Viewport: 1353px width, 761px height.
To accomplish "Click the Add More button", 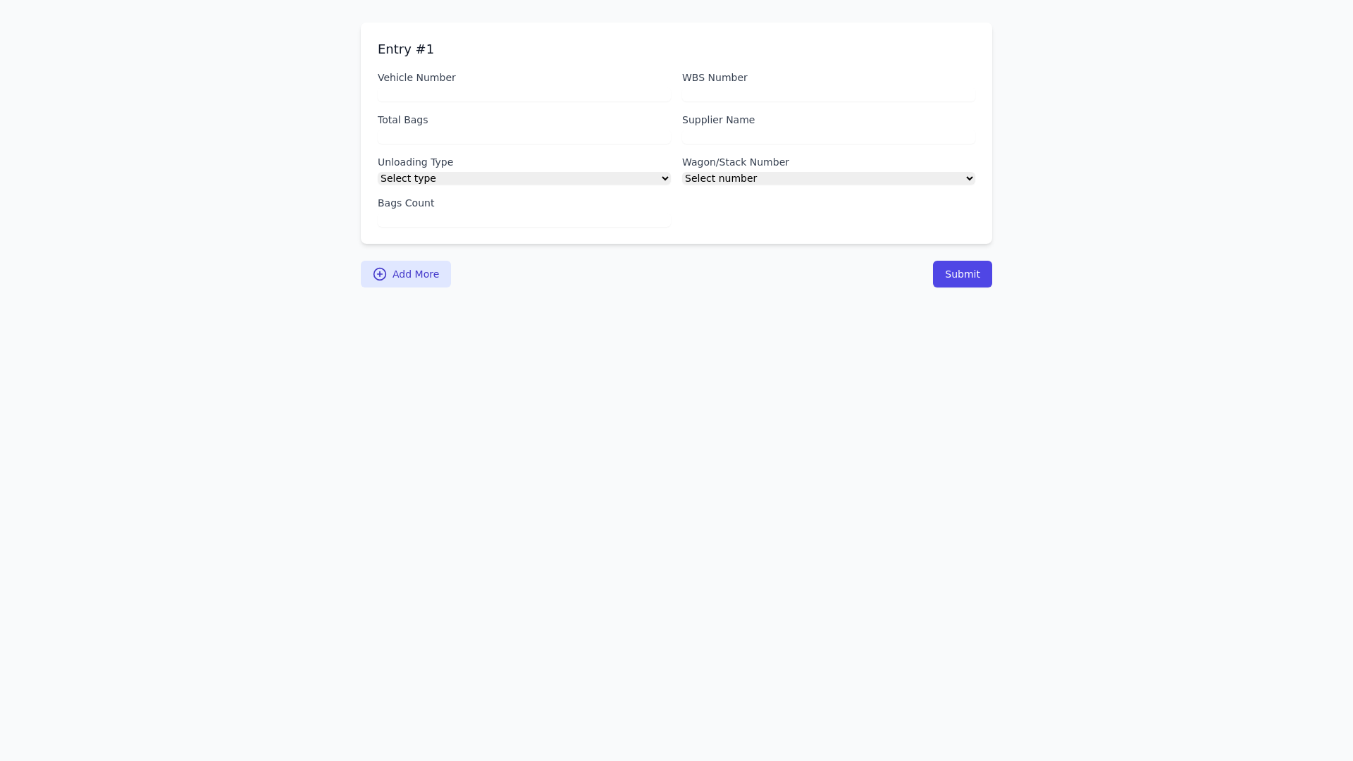I will pos(405,274).
